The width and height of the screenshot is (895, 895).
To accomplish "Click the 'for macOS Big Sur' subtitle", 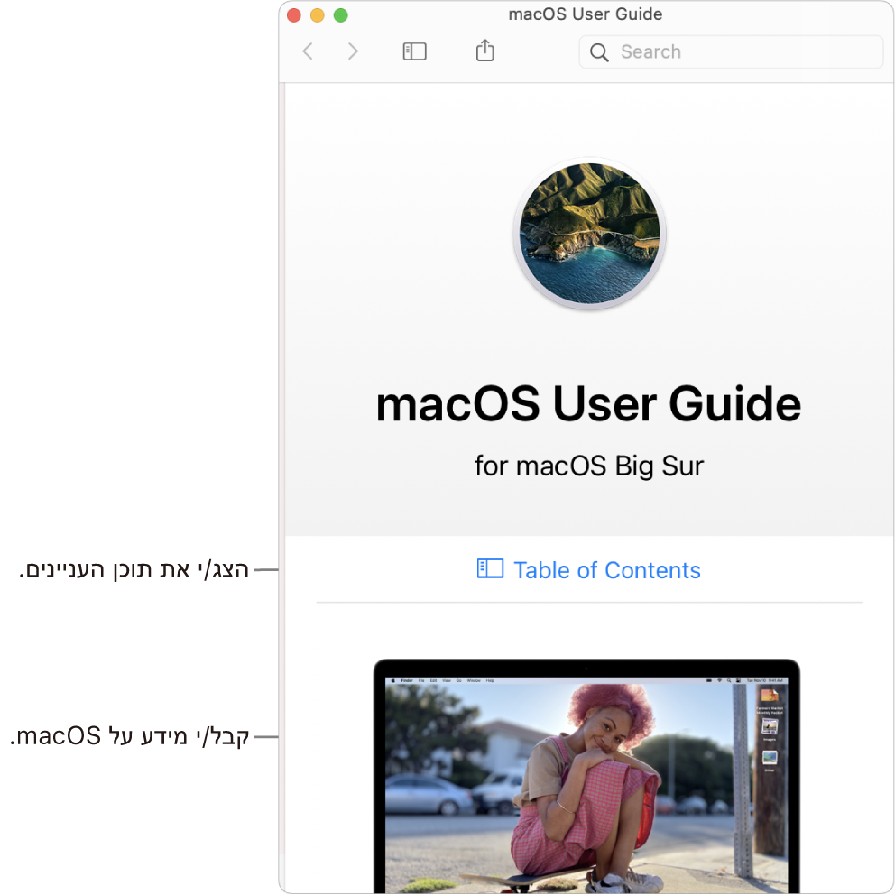I will click(x=589, y=466).
